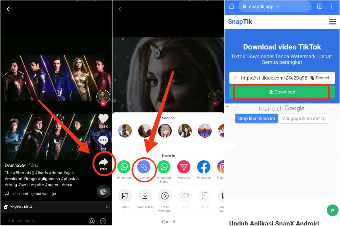Tap the Chrome home icon
340x226 pixels.
pos(231,6)
